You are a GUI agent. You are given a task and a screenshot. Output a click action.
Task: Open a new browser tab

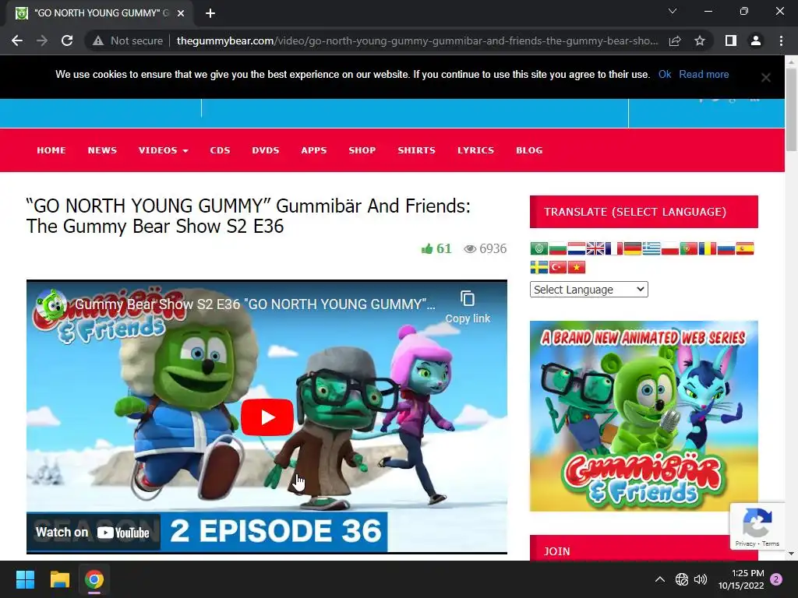[x=210, y=13]
